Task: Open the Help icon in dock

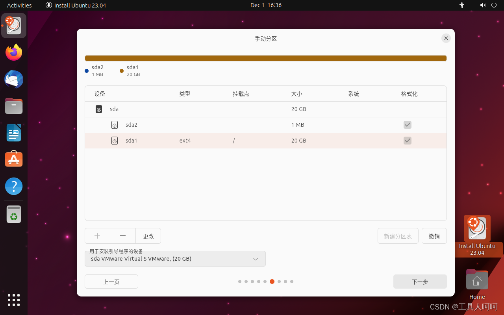Action: (14, 186)
